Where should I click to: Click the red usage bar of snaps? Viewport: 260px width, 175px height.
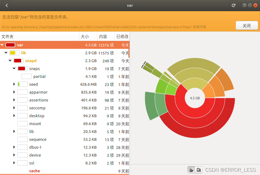click(x=23, y=68)
